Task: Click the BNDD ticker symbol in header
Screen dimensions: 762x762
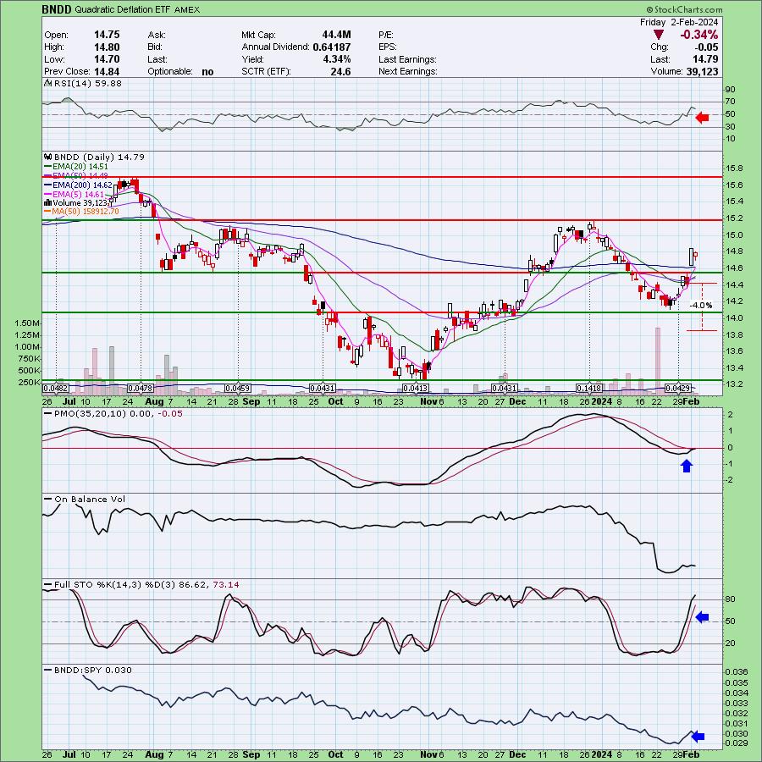Action: (x=58, y=9)
